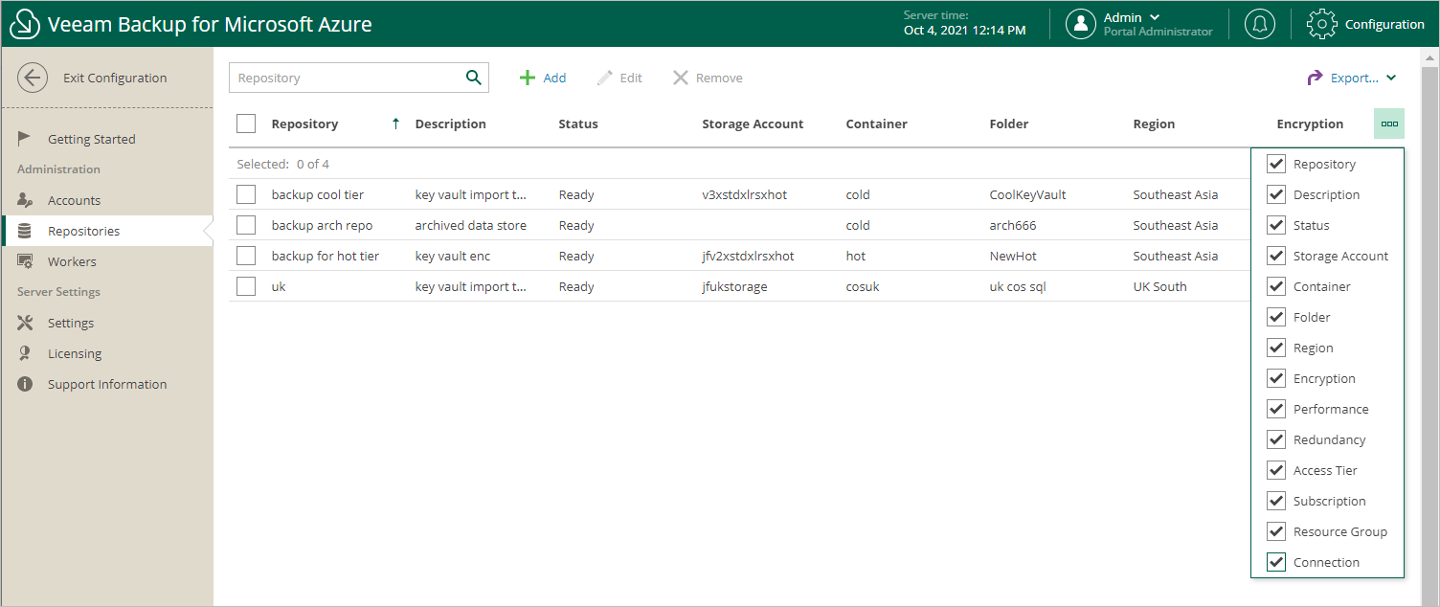Click the Repository column sort arrow
The width and height of the screenshot is (1440, 607).
point(395,124)
